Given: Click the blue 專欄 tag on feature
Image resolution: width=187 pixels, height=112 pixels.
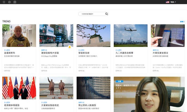Looking at the screenshot, I should (119, 81).
